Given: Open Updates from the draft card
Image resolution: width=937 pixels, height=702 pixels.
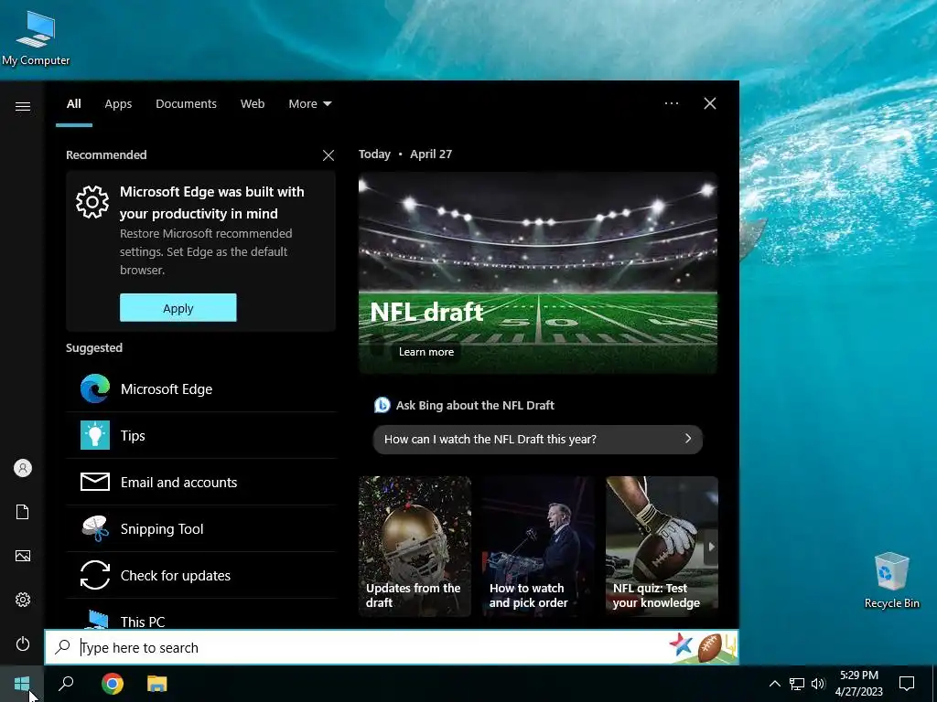Looking at the screenshot, I should click(x=415, y=546).
